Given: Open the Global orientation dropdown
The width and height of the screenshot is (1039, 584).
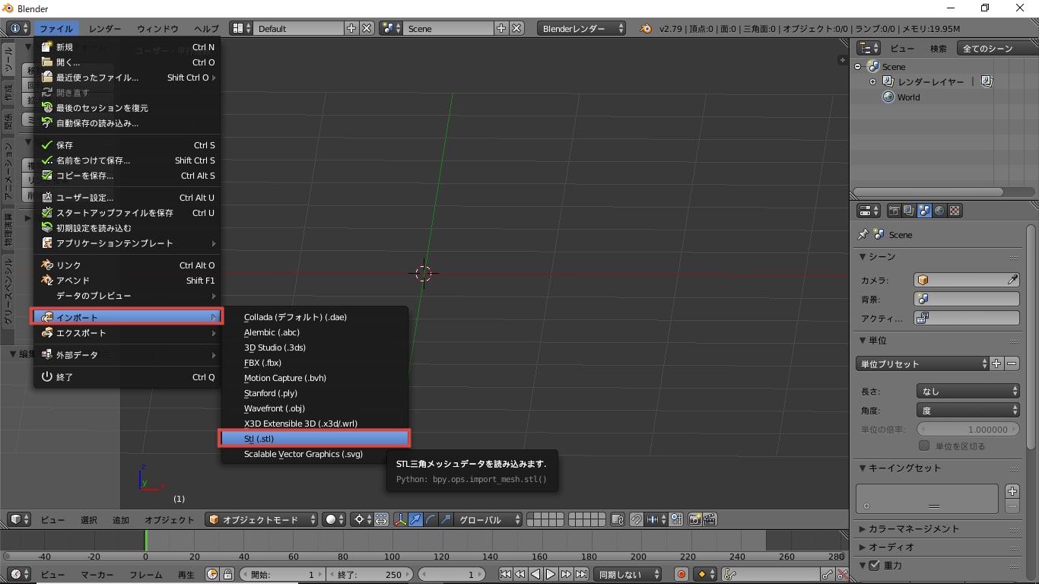Looking at the screenshot, I should point(489,519).
